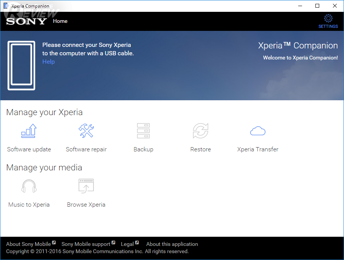The image size is (344, 260).
Task: Click the Manage your media heading
Action: coord(44,167)
